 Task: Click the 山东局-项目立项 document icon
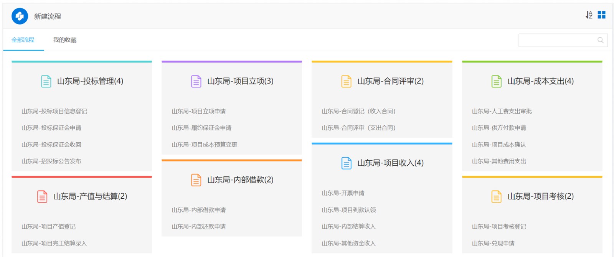pos(196,81)
